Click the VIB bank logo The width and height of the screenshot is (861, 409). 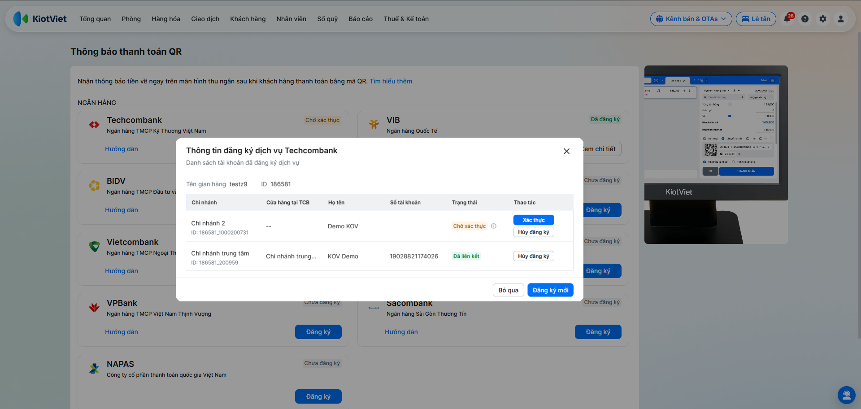[374, 124]
